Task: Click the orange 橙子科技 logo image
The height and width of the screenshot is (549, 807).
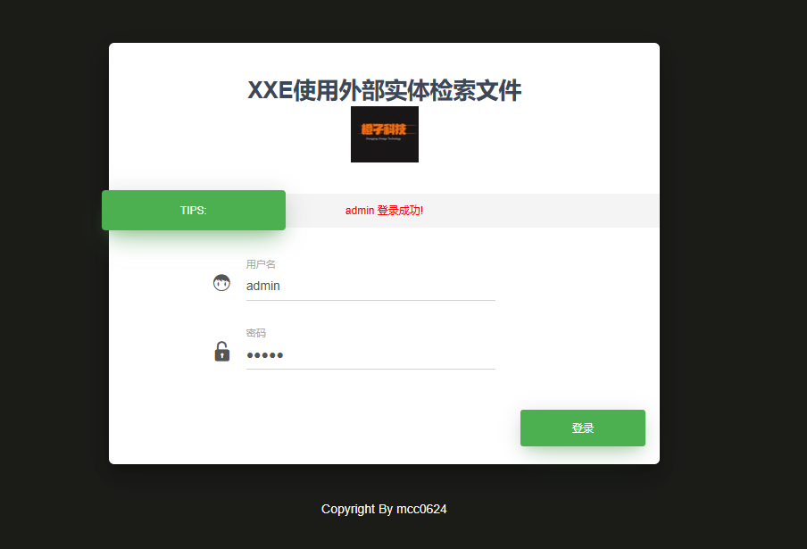Action: tap(385, 134)
